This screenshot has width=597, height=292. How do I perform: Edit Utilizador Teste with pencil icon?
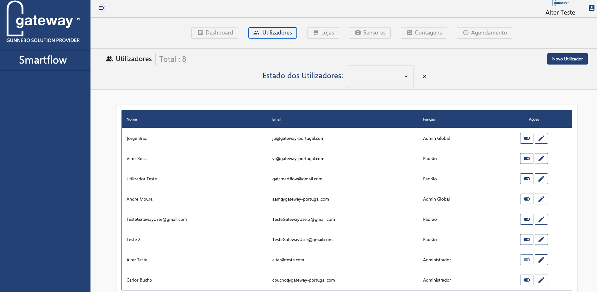pos(541,179)
